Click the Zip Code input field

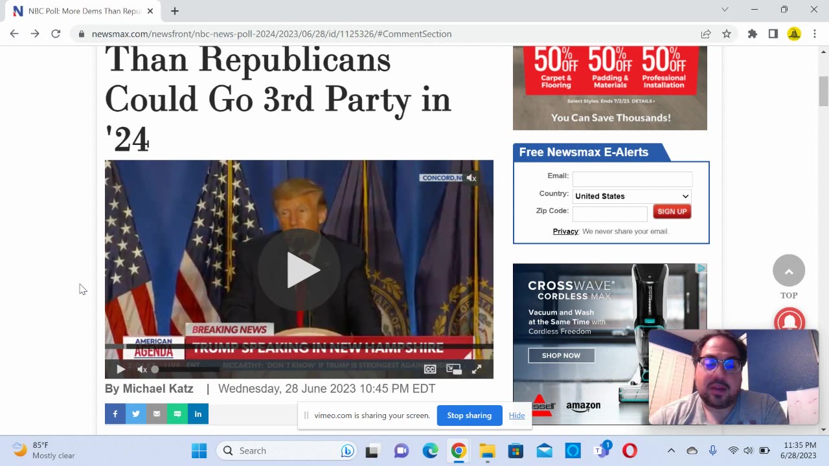(610, 214)
